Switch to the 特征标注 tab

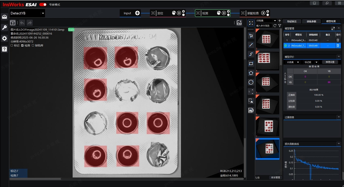(291, 21)
